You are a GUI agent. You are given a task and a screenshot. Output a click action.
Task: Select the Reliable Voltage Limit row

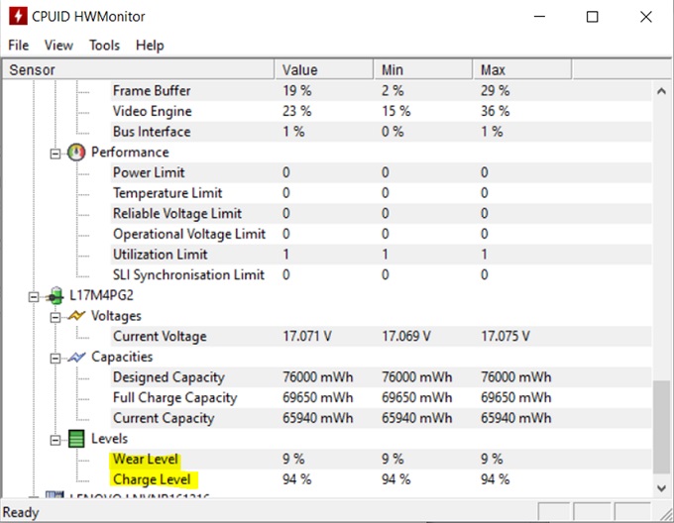click(381, 213)
